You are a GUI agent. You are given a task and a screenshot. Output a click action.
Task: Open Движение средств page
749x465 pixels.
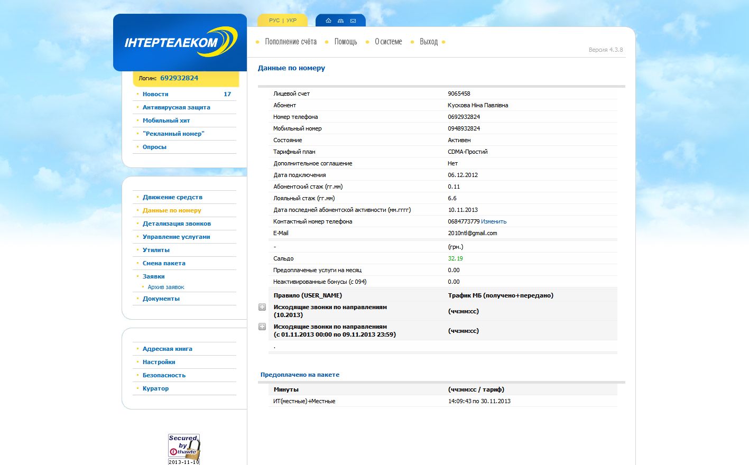click(172, 197)
